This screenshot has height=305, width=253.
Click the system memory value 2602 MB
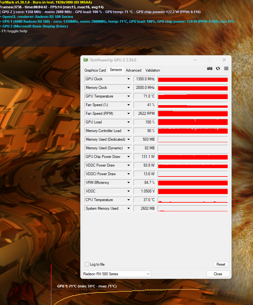[x=145, y=208]
